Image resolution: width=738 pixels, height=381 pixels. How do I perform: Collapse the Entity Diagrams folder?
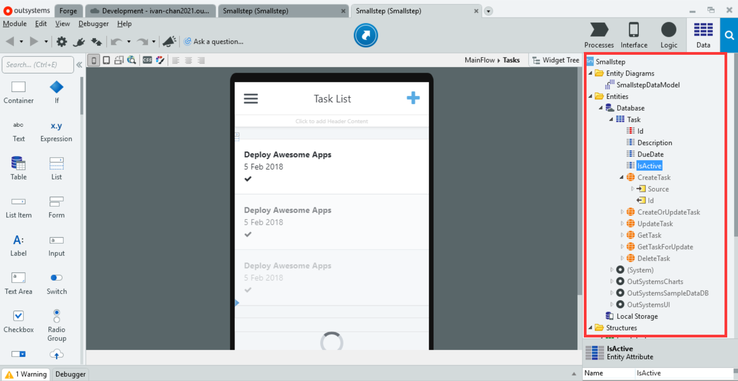[590, 73]
